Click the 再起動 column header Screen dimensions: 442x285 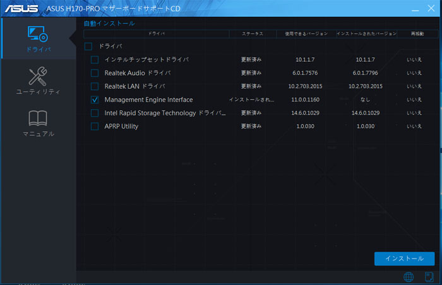click(x=417, y=34)
